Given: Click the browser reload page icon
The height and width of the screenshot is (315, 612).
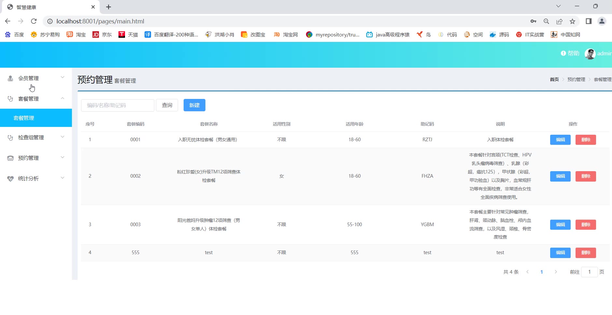Looking at the screenshot, I should pos(34,21).
